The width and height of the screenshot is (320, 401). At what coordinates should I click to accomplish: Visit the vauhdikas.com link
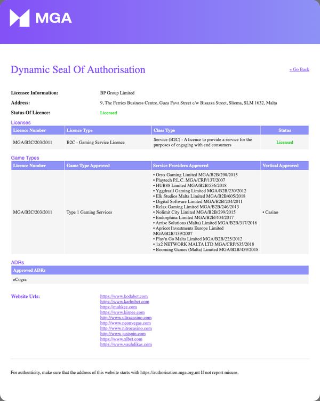click(126, 344)
